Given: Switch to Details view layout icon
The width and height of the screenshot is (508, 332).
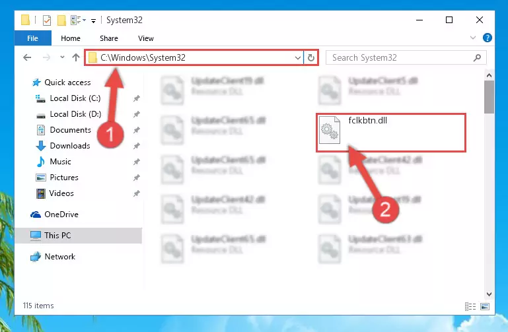Looking at the screenshot, I should pos(470,306).
